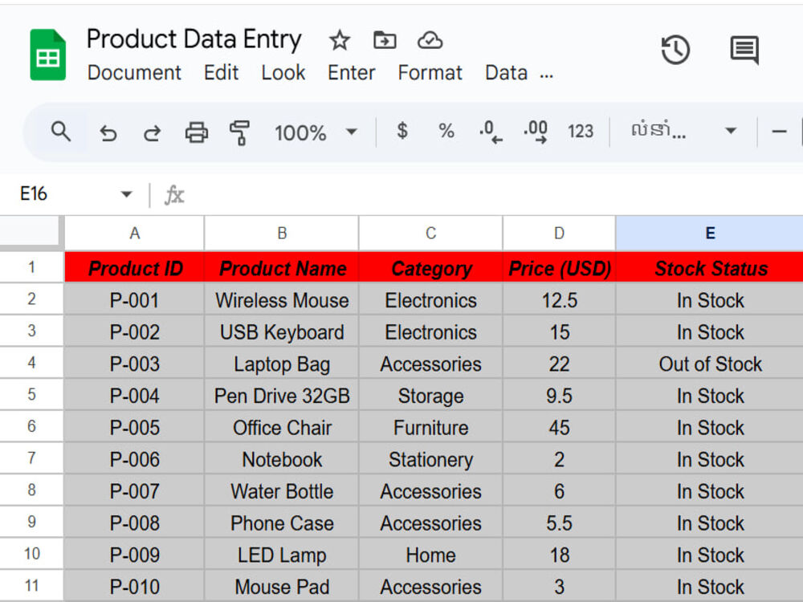This screenshot has width=803, height=602.
Task: Open the font family dropdown
Action: pyautogui.click(x=684, y=131)
